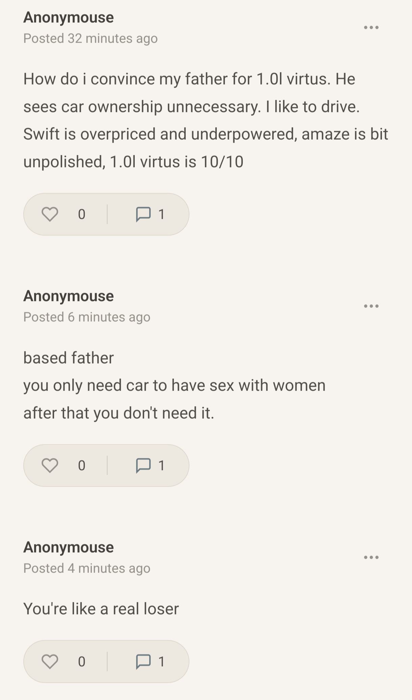Screen dimensions: 412x700
Task: Open options menu for 6-minute-old post
Action: point(371,306)
